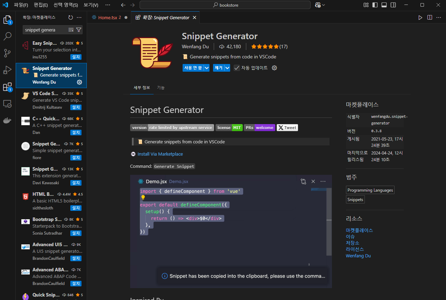Open the 마켓플레이스 resource link
The image size is (446, 300).
(359, 230)
